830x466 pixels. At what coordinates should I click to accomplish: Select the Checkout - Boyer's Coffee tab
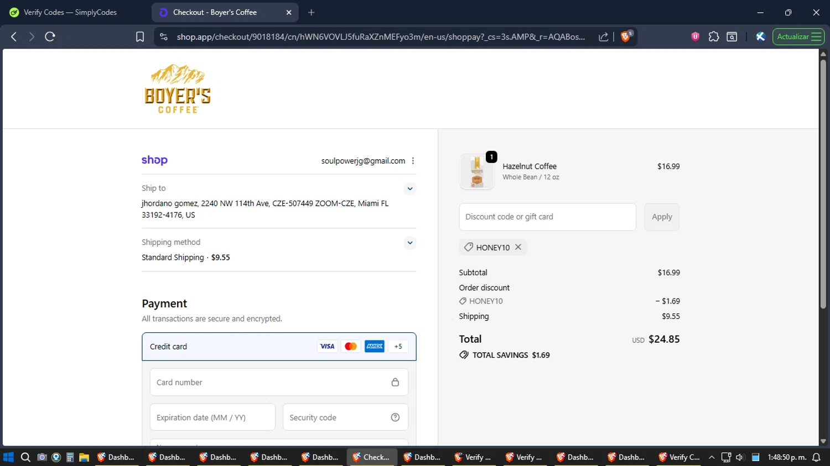225,12
